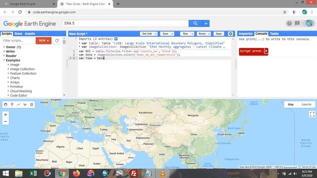Image resolution: width=317 pixels, height=178 pixels.
Task: Switch to the Scripts tab
Action: 6,34
